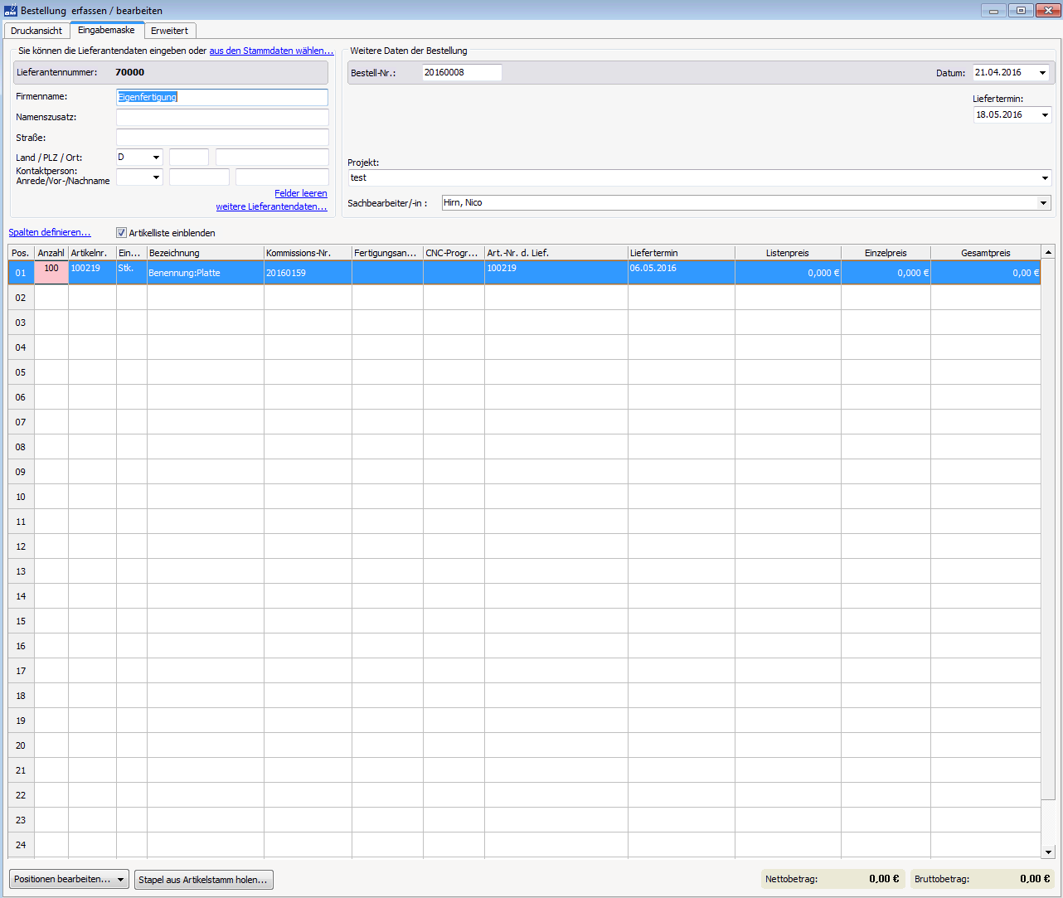Click the Vorname field of Kontaktperson

click(x=199, y=177)
